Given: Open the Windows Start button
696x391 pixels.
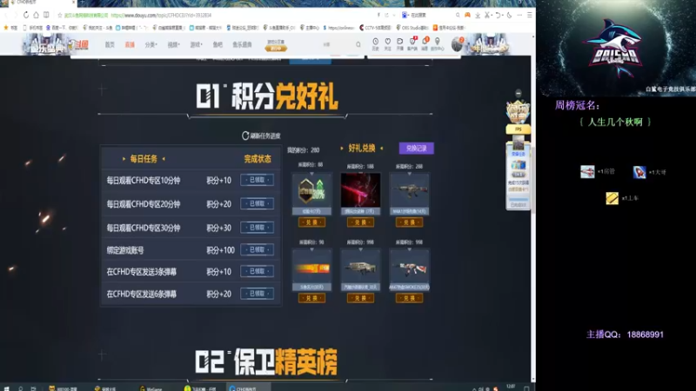Looking at the screenshot, I should 6,388.
